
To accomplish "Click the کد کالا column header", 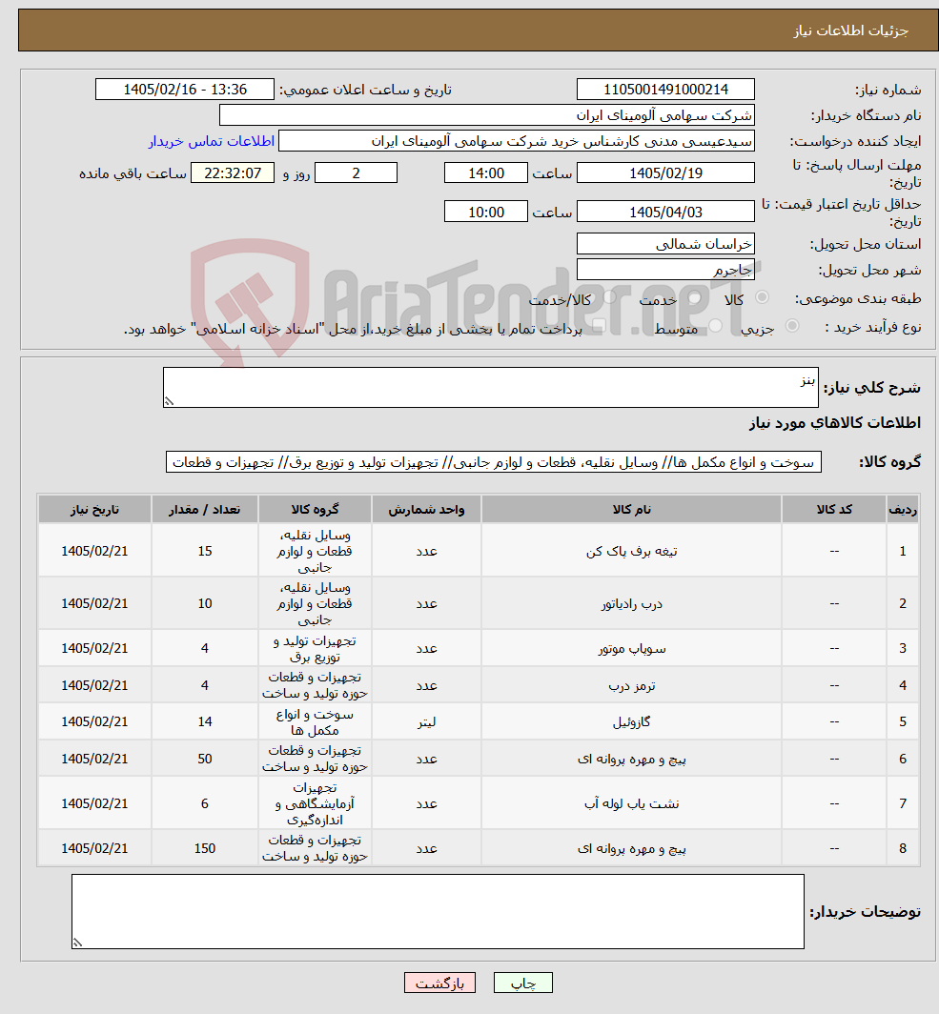I will (x=833, y=509).
